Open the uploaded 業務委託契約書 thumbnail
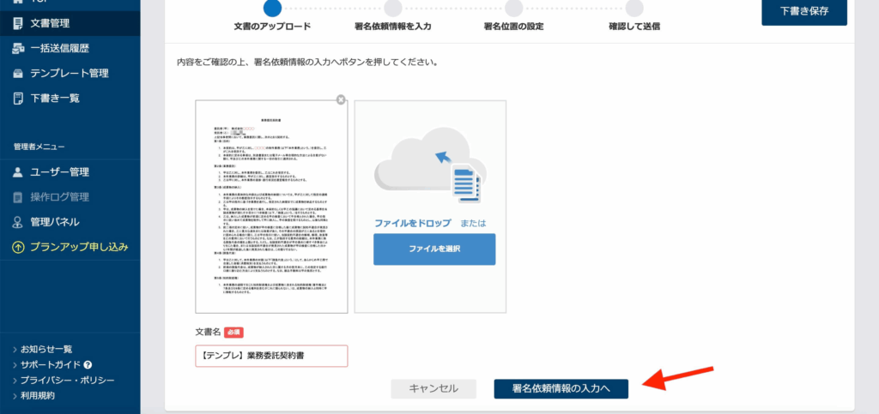 271,207
